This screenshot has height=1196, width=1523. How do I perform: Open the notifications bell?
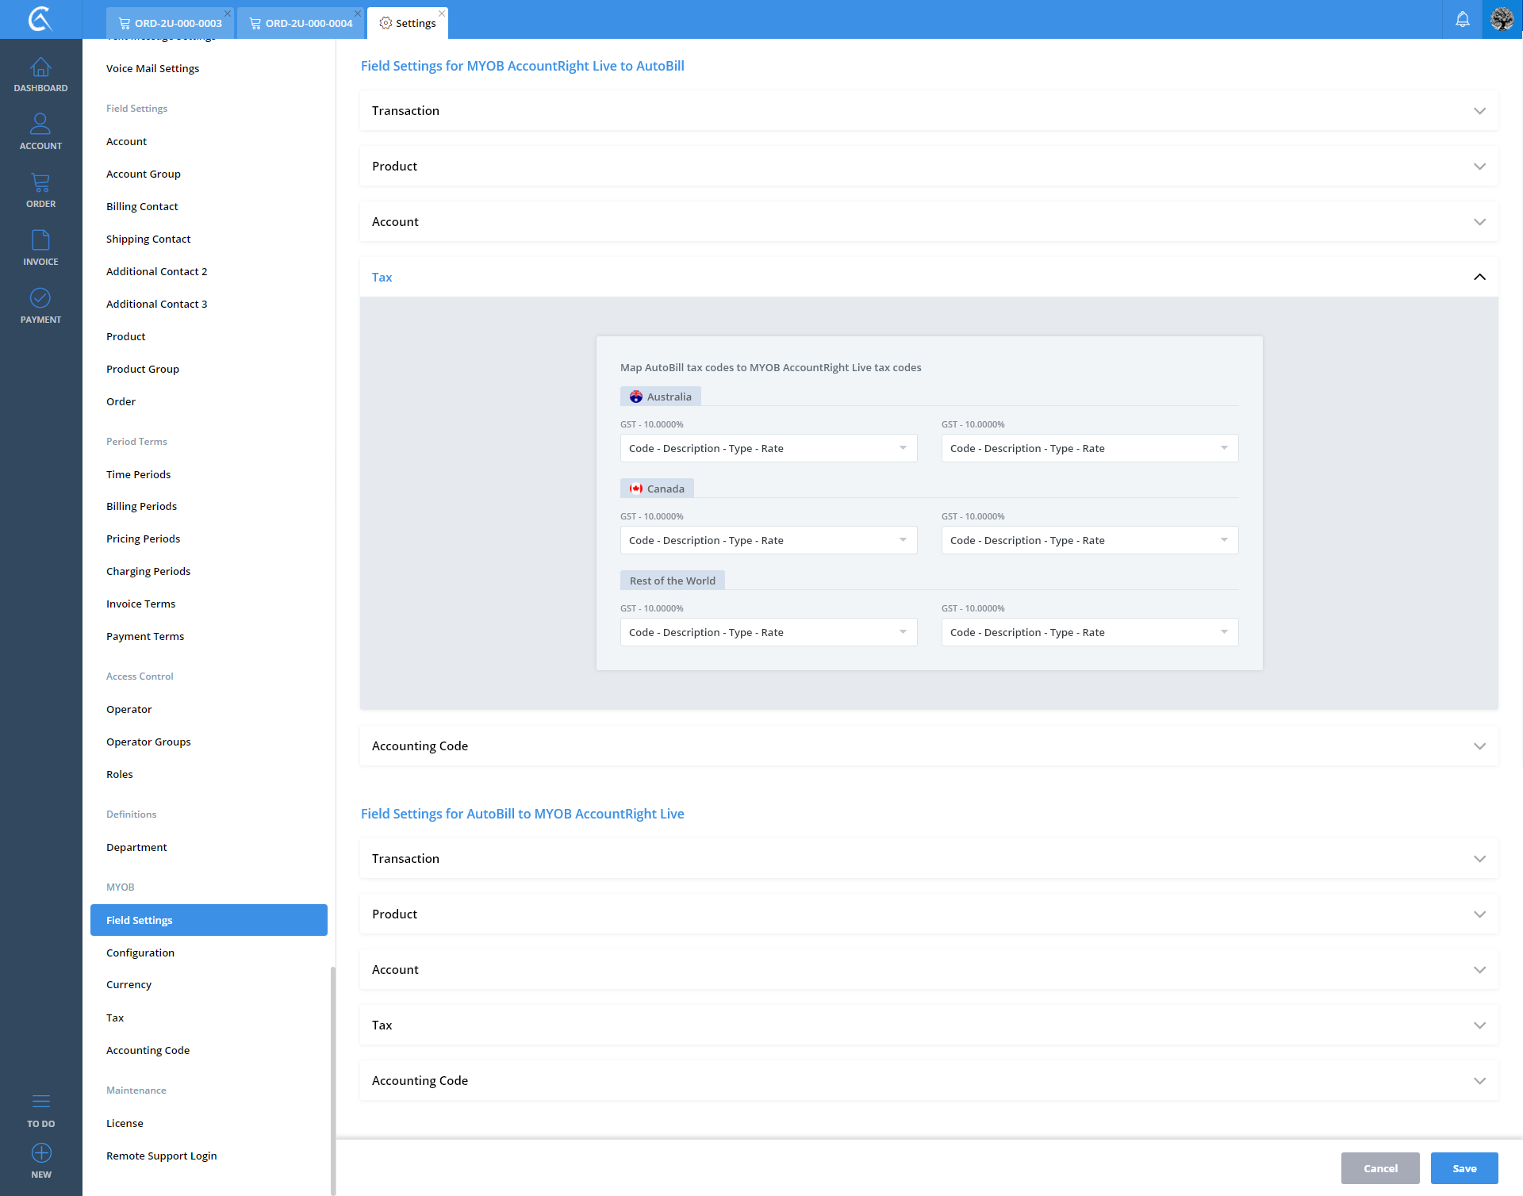(1462, 19)
